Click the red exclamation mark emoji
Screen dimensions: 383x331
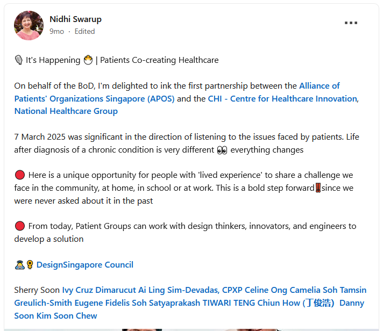tap(318, 188)
